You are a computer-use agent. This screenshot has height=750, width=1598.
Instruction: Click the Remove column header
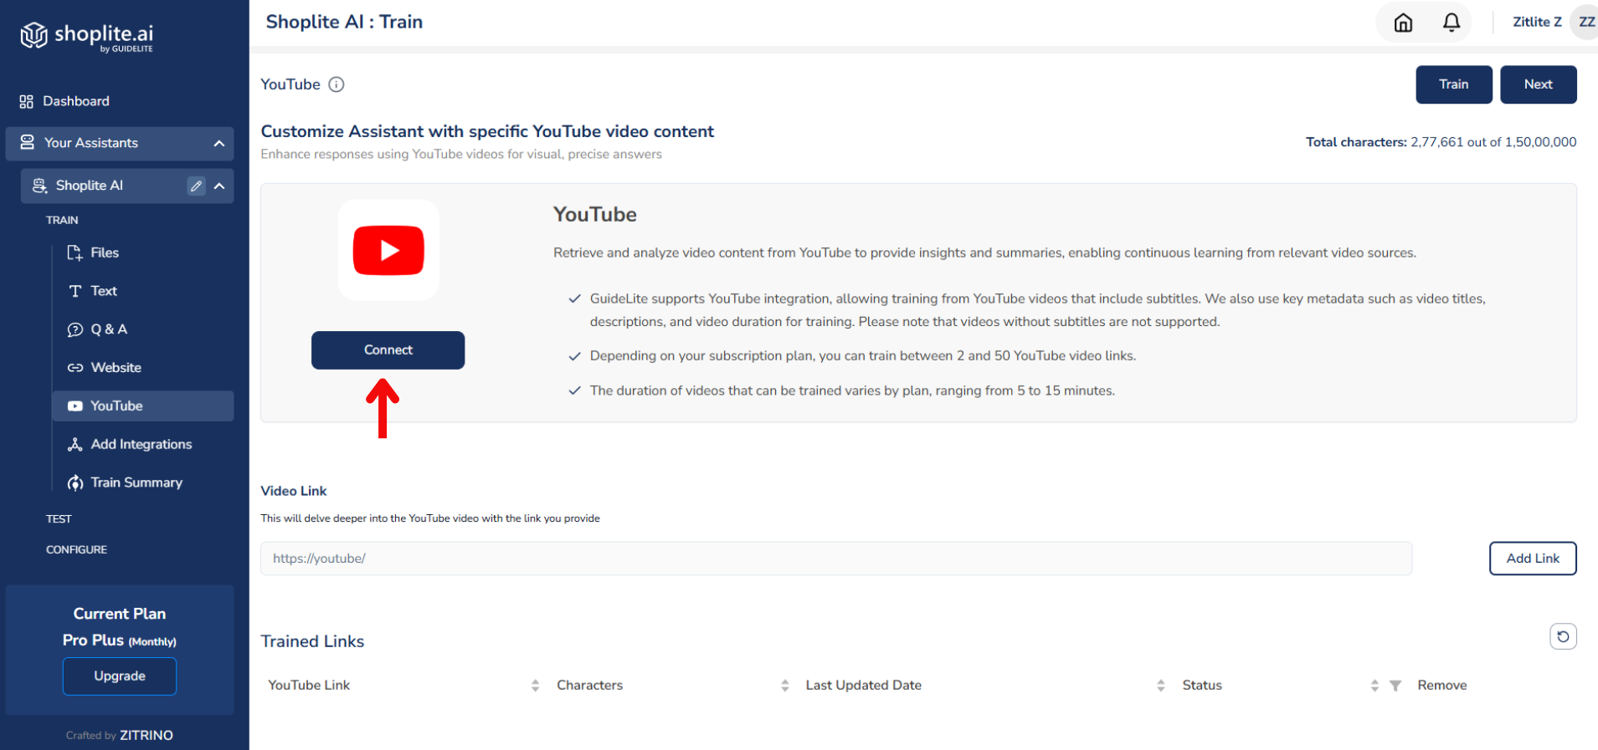[x=1442, y=686]
